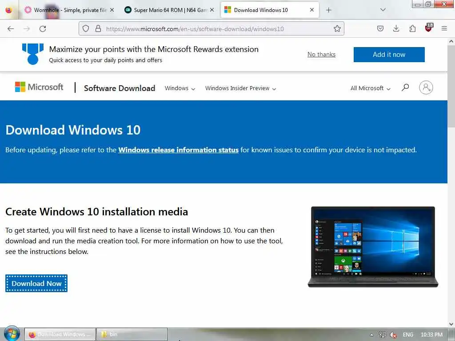List all tabs dropdown arrow
This screenshot has height=341, width=455.
tap(383, 10)
